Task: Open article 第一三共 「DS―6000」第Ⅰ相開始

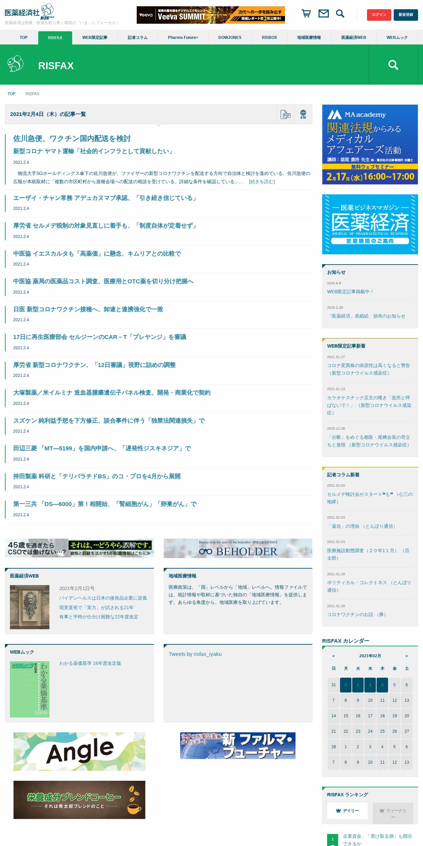Action: pyautogui.click(x=105, y=504)
